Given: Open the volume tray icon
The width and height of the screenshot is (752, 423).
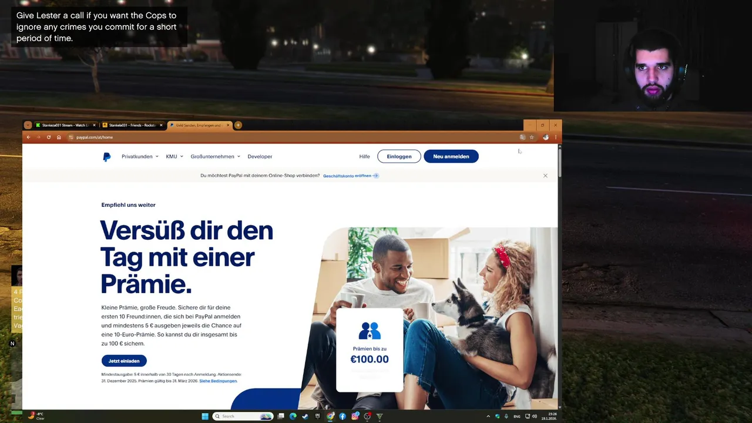Looking at the screenshot, I should [x=534, y=417].
